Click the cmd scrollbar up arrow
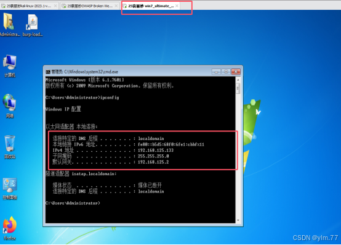Viewport: 341px width, 245px height. (238, 80)
